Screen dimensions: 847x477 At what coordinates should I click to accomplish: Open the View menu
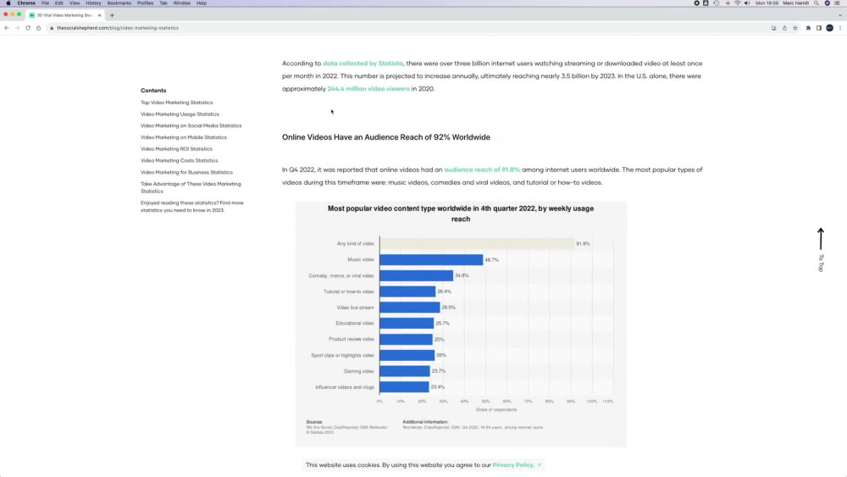(75, 3)
